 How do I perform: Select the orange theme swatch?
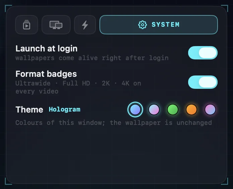(191, 110)
